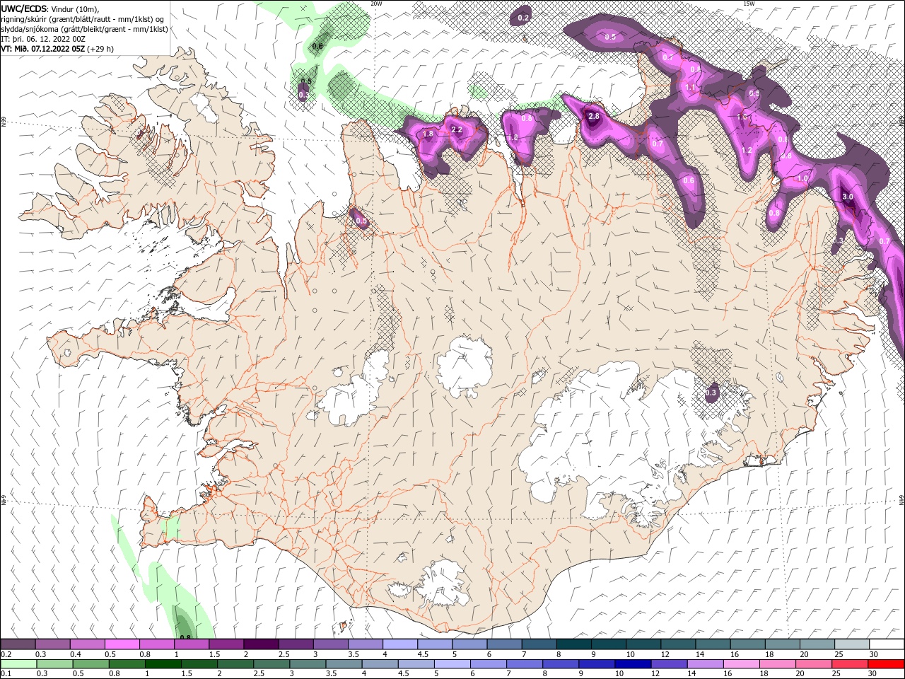Viewport: 905px width, 679px height.
Task: Click the 0.1 label under the rain legend
Action: (x=5, y=673)
